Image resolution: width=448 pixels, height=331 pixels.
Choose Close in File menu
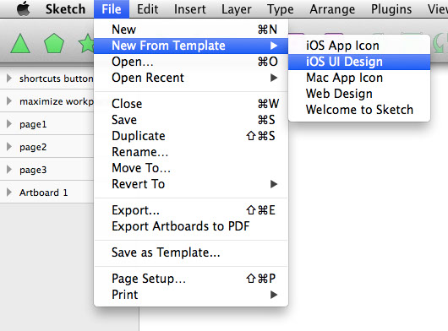pyautogui.click(x=191, y=104)
